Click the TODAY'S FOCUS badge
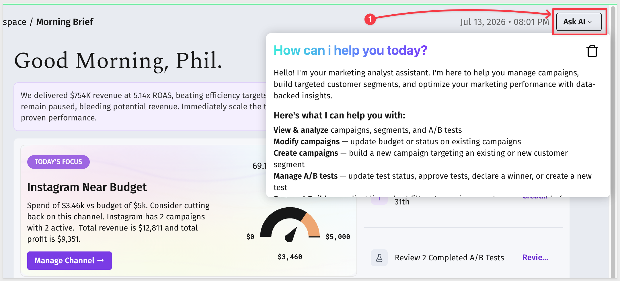 [59, 162]
